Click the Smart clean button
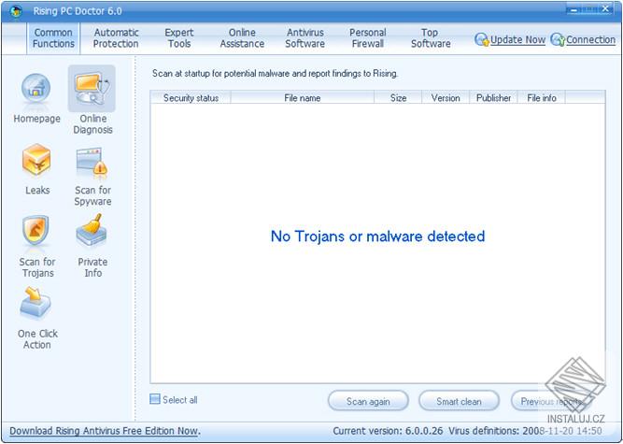This screenshot has height=444, width=623. pyautogui.click(x=459, y=401)
